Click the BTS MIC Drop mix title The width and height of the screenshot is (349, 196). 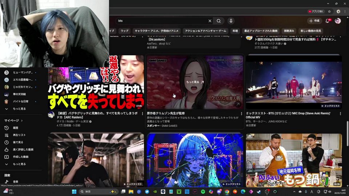click(x=288, y=115)
